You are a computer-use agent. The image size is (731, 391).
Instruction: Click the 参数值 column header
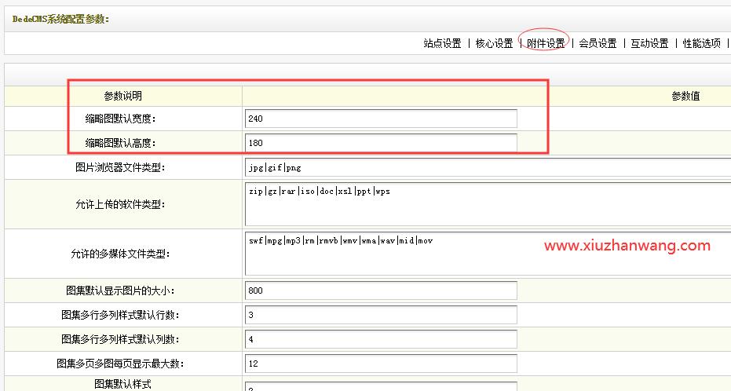click(x=685, y=96)
